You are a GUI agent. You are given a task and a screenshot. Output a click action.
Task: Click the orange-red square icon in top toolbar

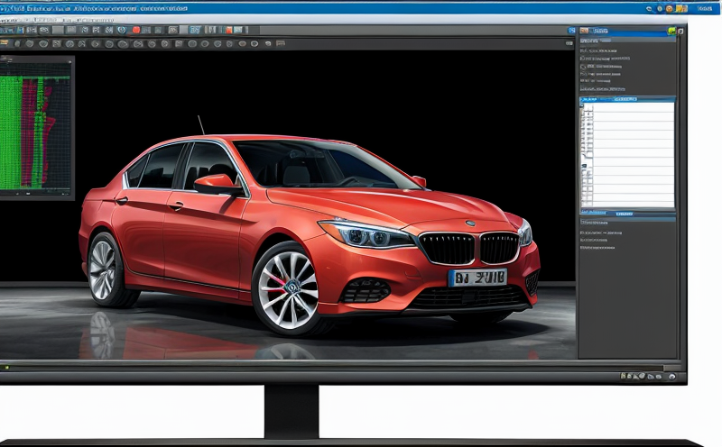229,30
